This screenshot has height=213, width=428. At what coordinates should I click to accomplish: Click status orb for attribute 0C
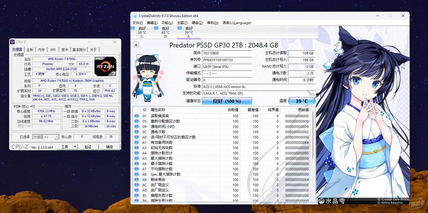pyautogui.click(x=137, y=132)
